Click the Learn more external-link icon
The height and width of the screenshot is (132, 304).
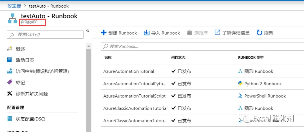coord(218,33)
